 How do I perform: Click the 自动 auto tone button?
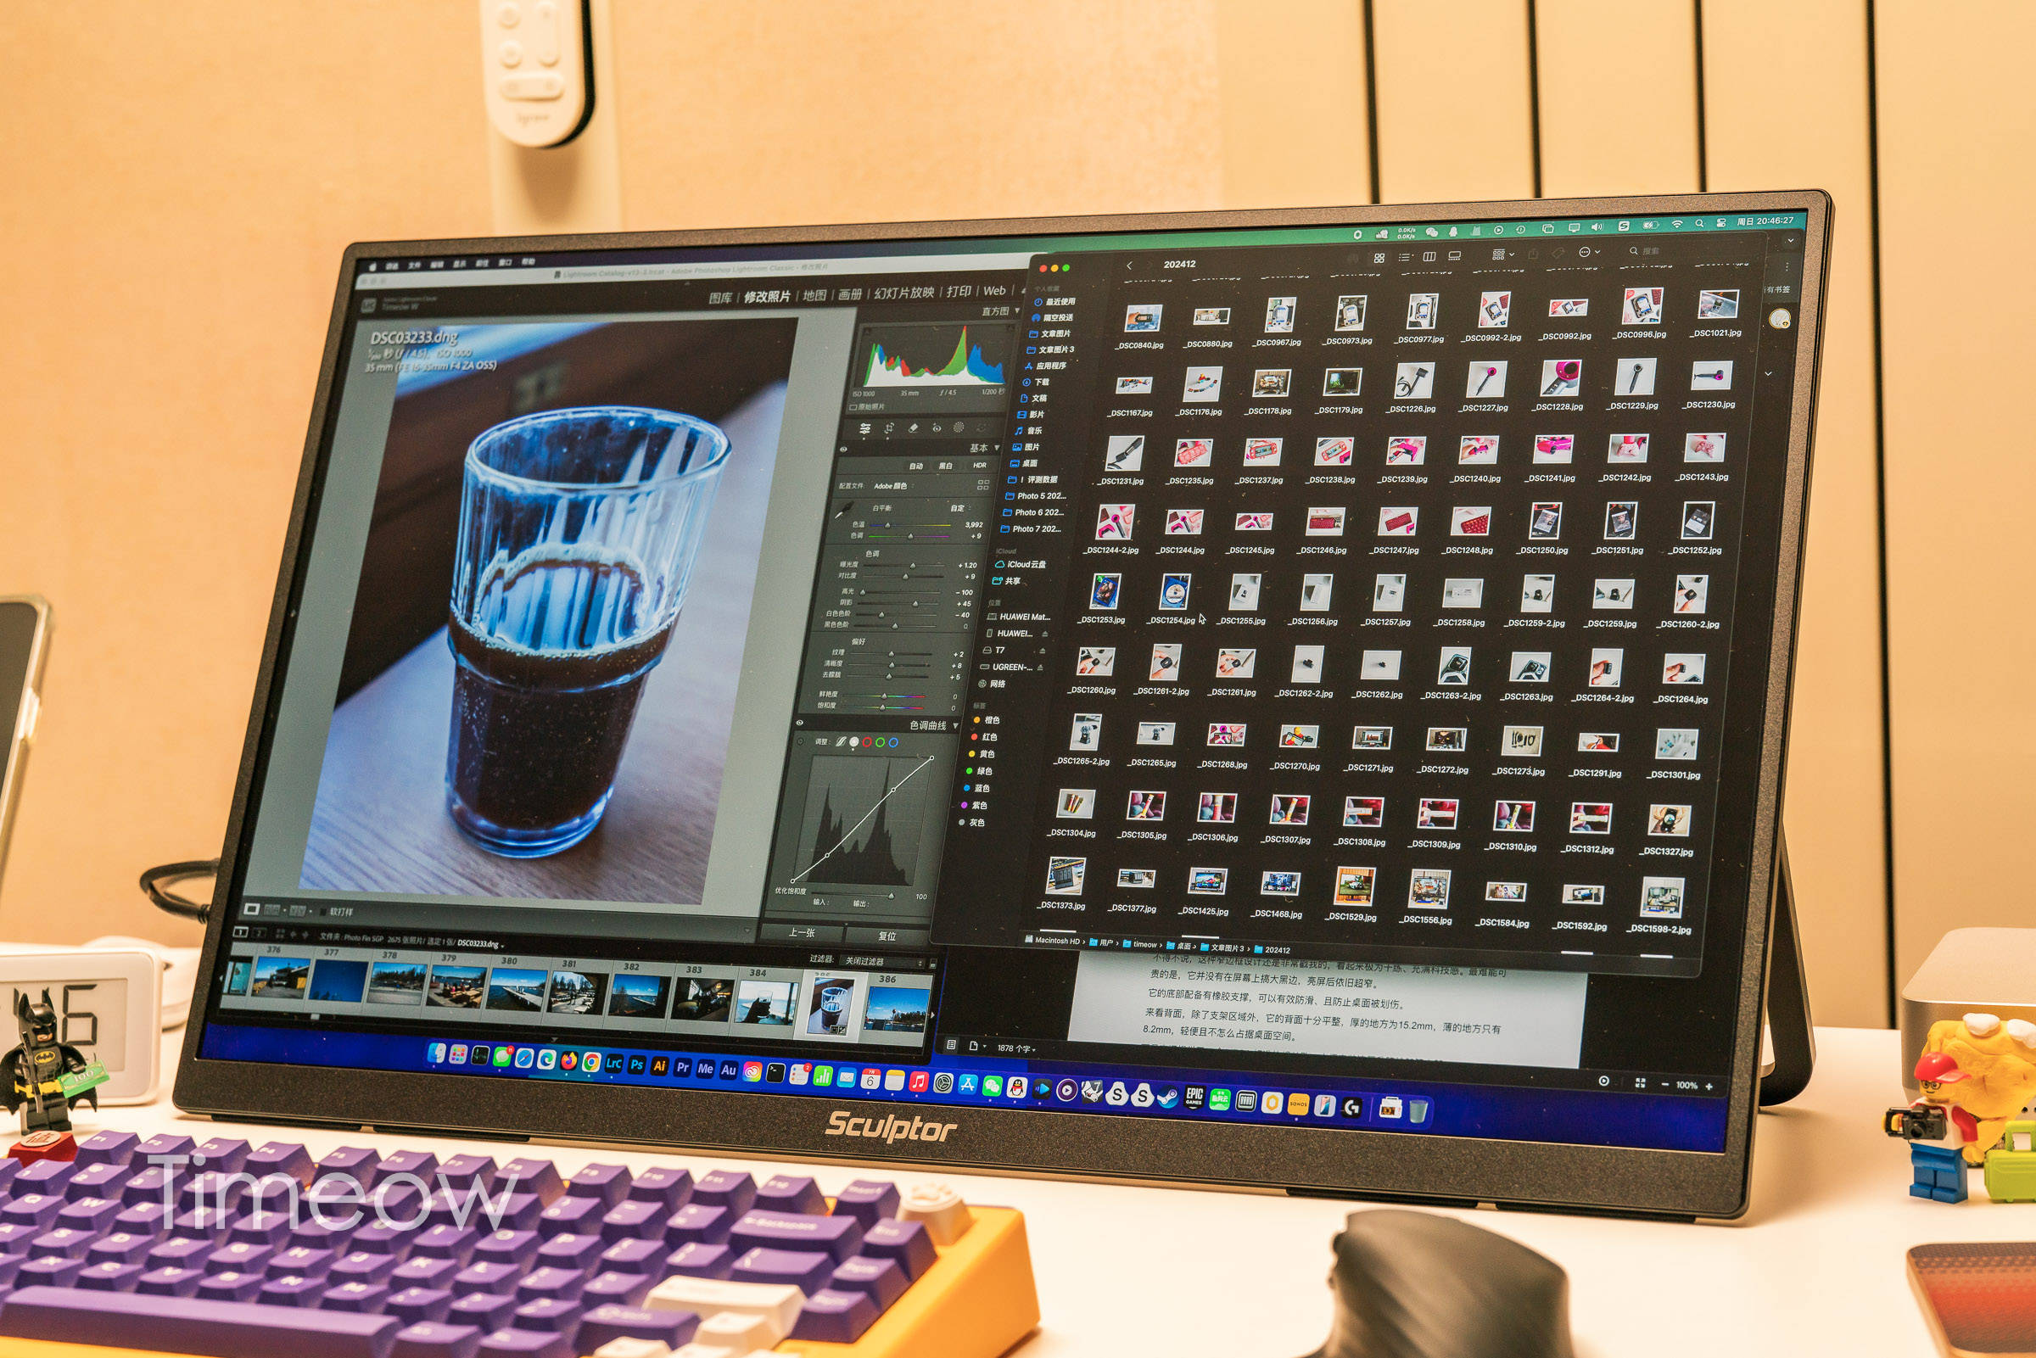click(915, 466)
